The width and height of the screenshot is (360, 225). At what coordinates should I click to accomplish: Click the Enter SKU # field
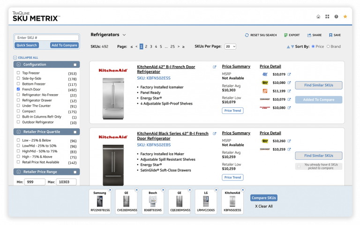(46, 37)
